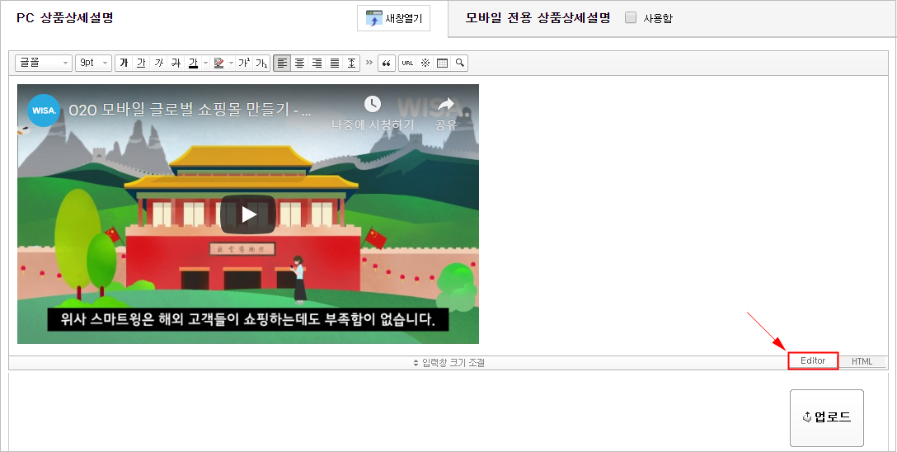This screenshot has height=452, width=897.
Task: Apply subscript formatting
Action: (x=261, y=63)
